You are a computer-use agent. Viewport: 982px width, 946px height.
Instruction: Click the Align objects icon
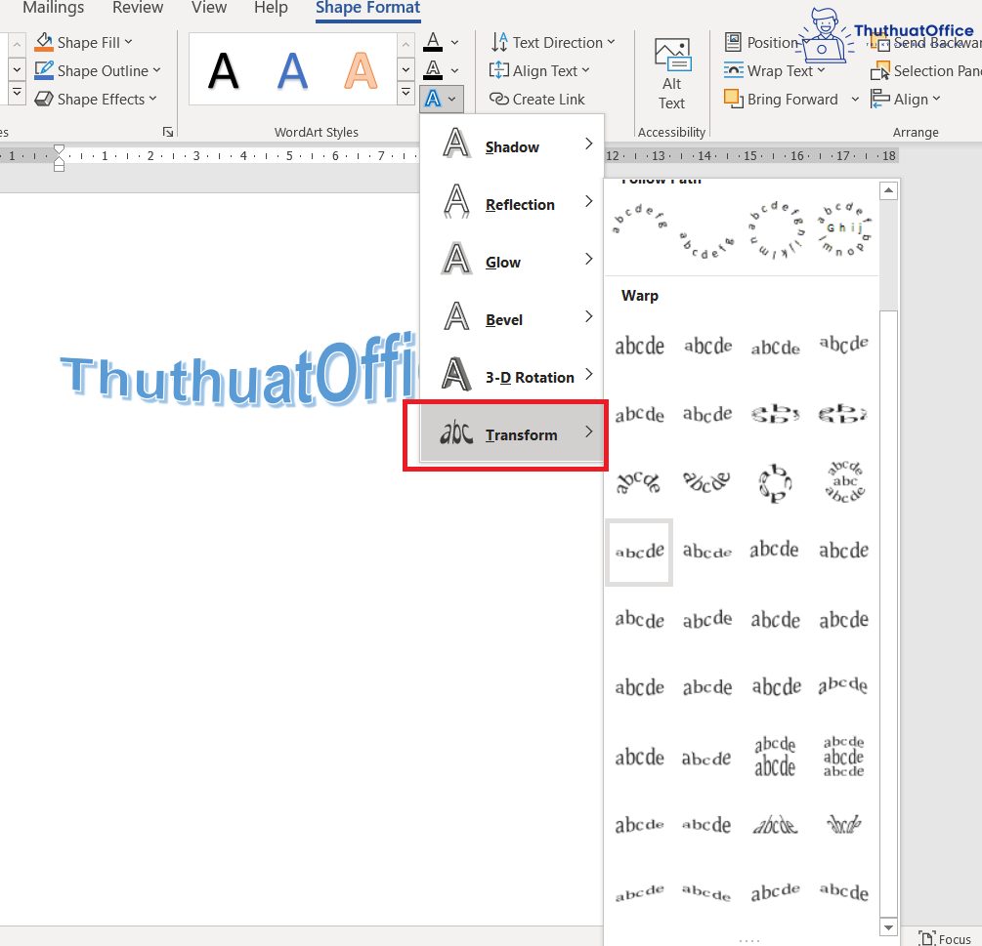(880, 99)
